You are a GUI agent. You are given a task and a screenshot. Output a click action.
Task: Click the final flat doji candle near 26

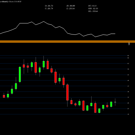point(115,102)
